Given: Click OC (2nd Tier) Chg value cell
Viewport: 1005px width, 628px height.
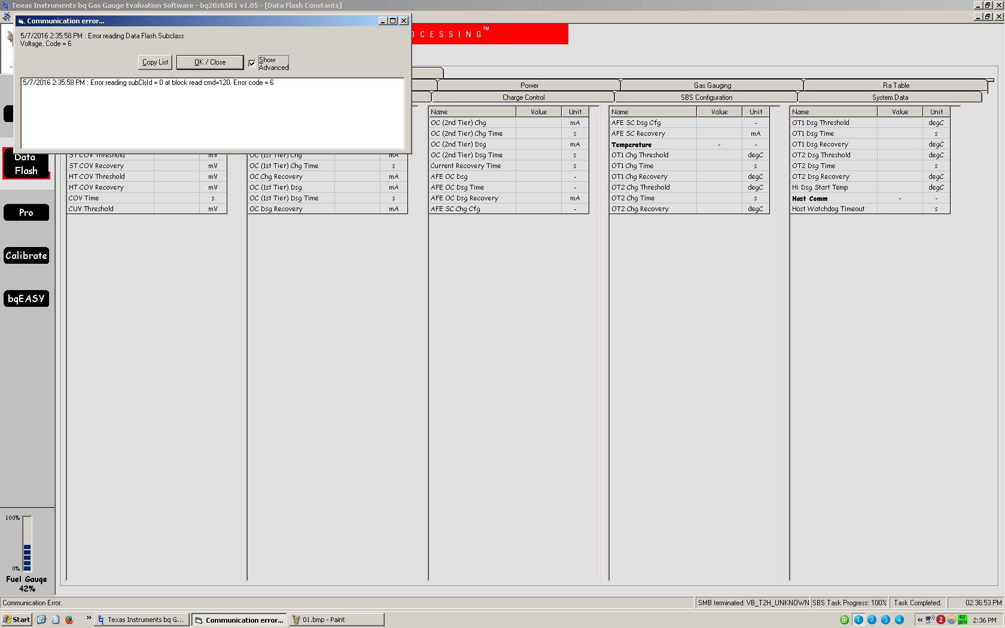Looking at the screenshot, I should pos(538,123).
